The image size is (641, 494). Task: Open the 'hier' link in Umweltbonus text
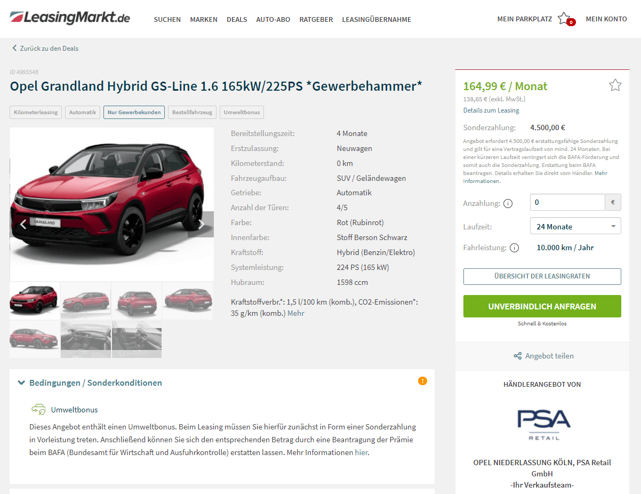point(361,452)
